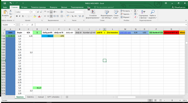Click the accounting number format currency icon
The height and width of the screenshot is (103, 188).
click(x=68, y=16)
